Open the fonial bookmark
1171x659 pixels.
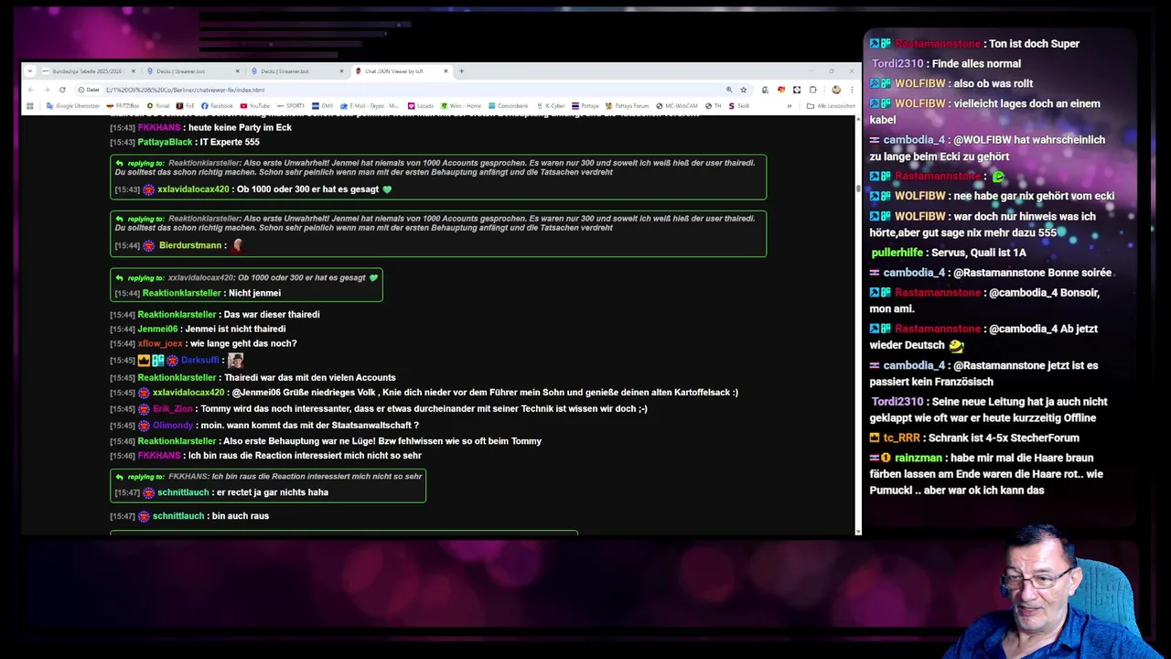coord(158,106)
